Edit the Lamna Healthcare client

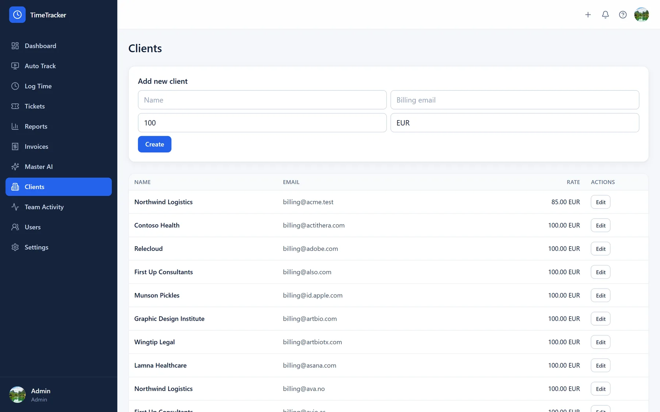(x=601, y=365)
